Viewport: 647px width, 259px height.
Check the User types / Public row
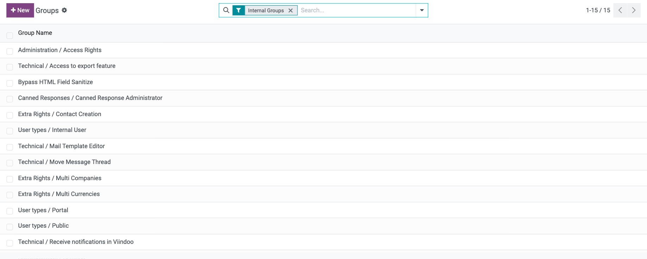[x=10, y=227]
